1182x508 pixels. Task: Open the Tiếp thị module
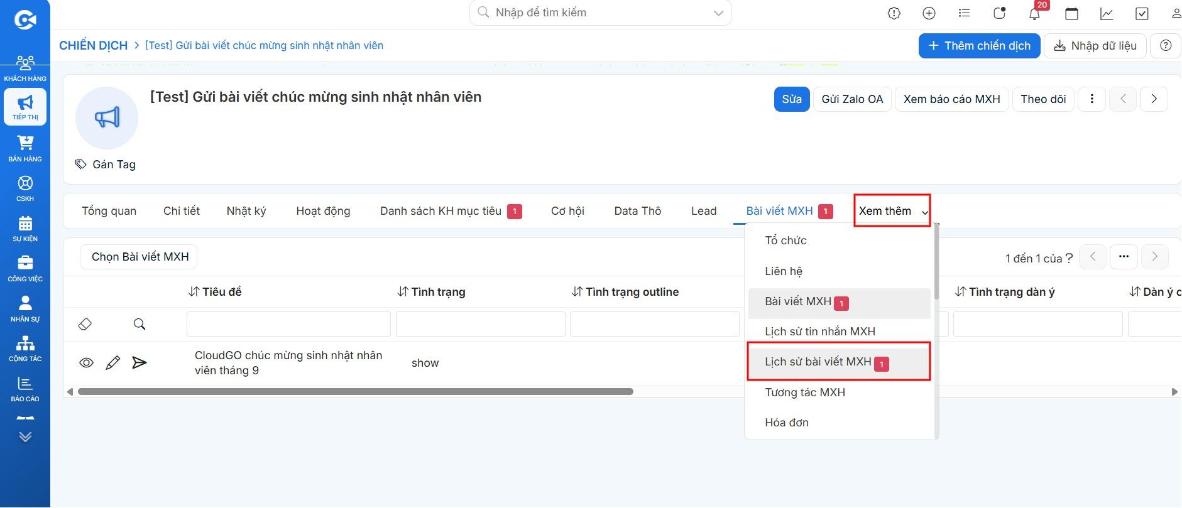[25, 107]
